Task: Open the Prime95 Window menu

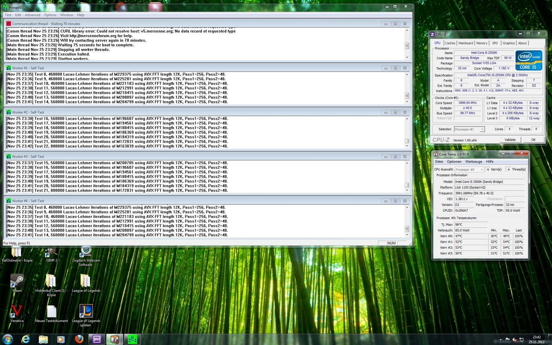Action: [x=66, y=15]
